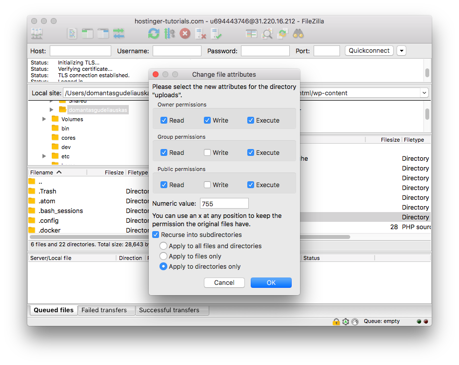Open the Site Manager
This screenshot has height=365, width=459.
coord(36,34)
